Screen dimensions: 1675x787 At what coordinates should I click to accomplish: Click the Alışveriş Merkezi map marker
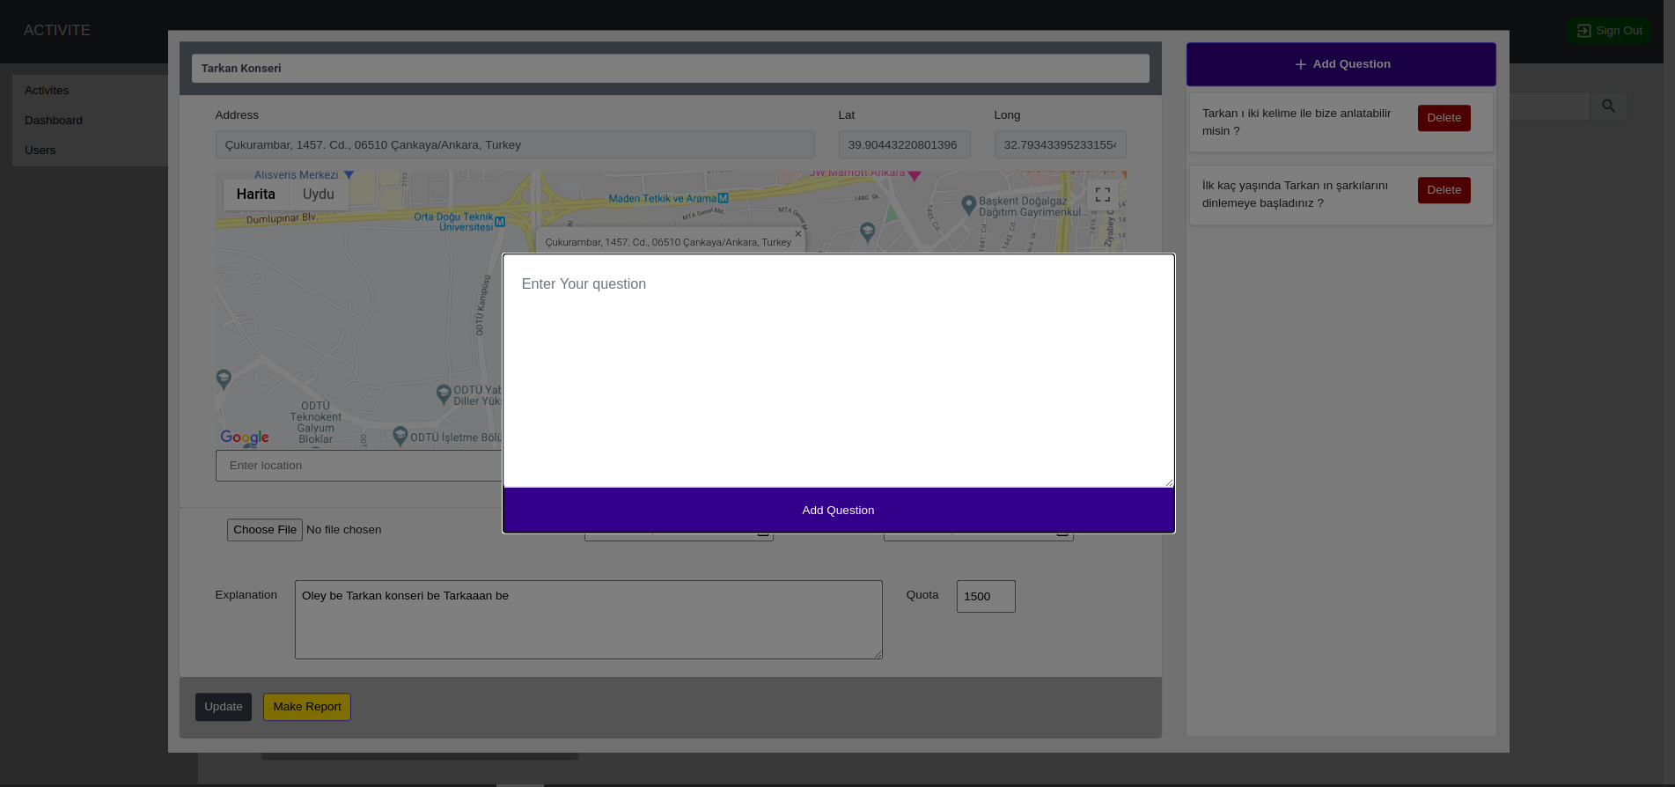coord(349,175)
